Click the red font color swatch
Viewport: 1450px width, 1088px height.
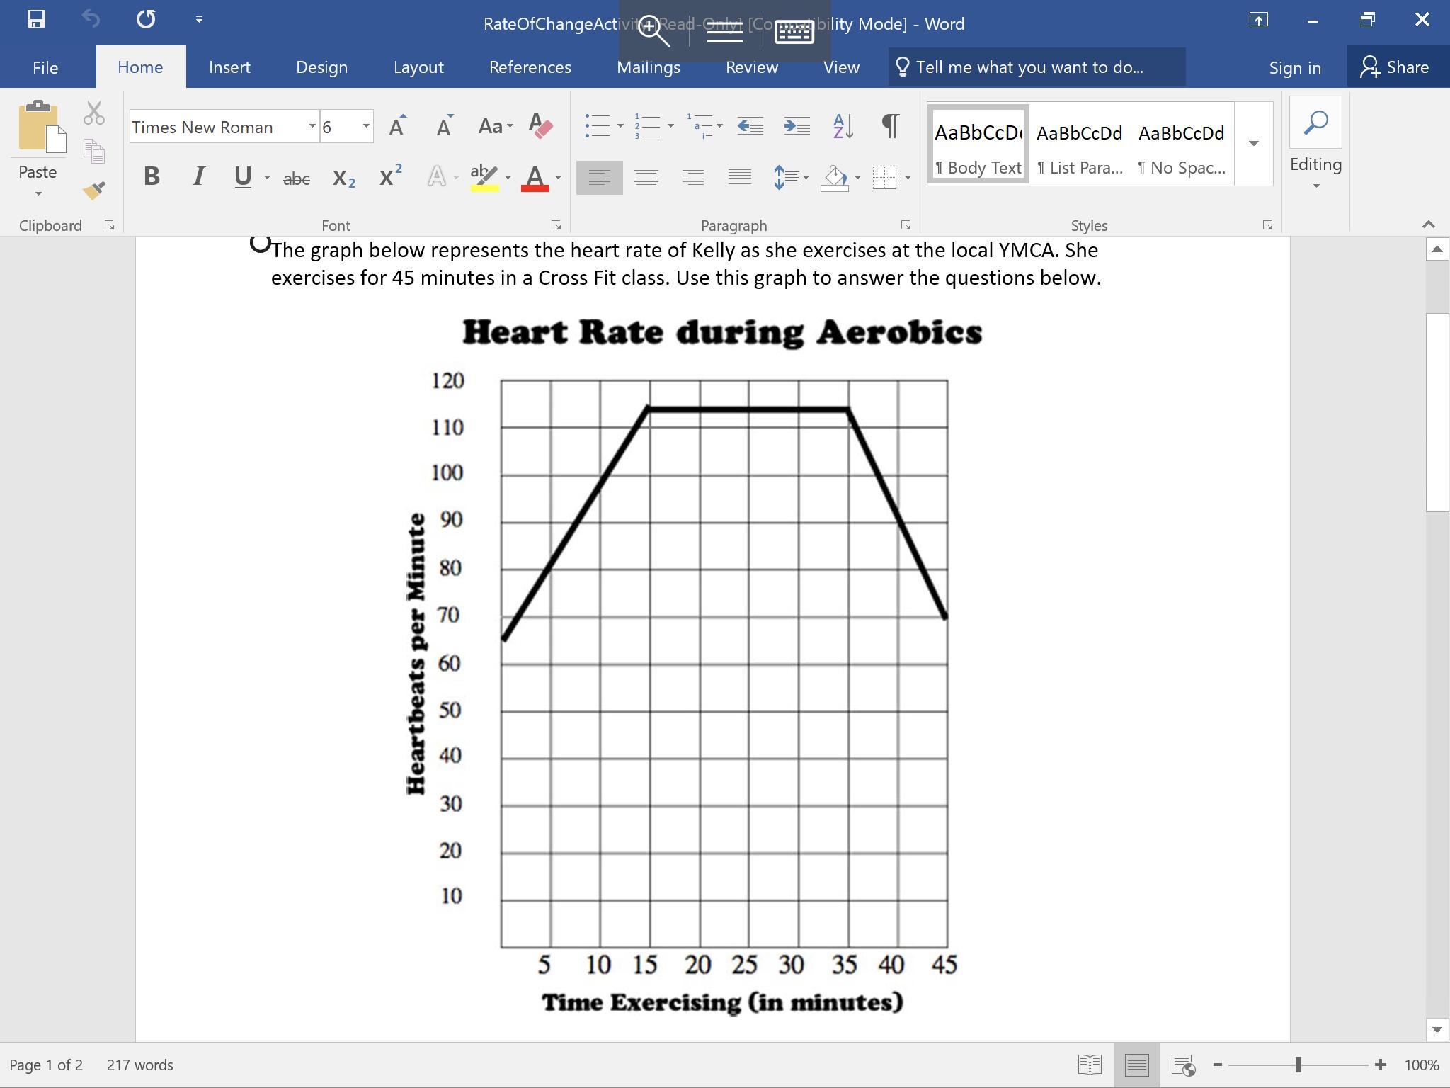pos(535,178)
